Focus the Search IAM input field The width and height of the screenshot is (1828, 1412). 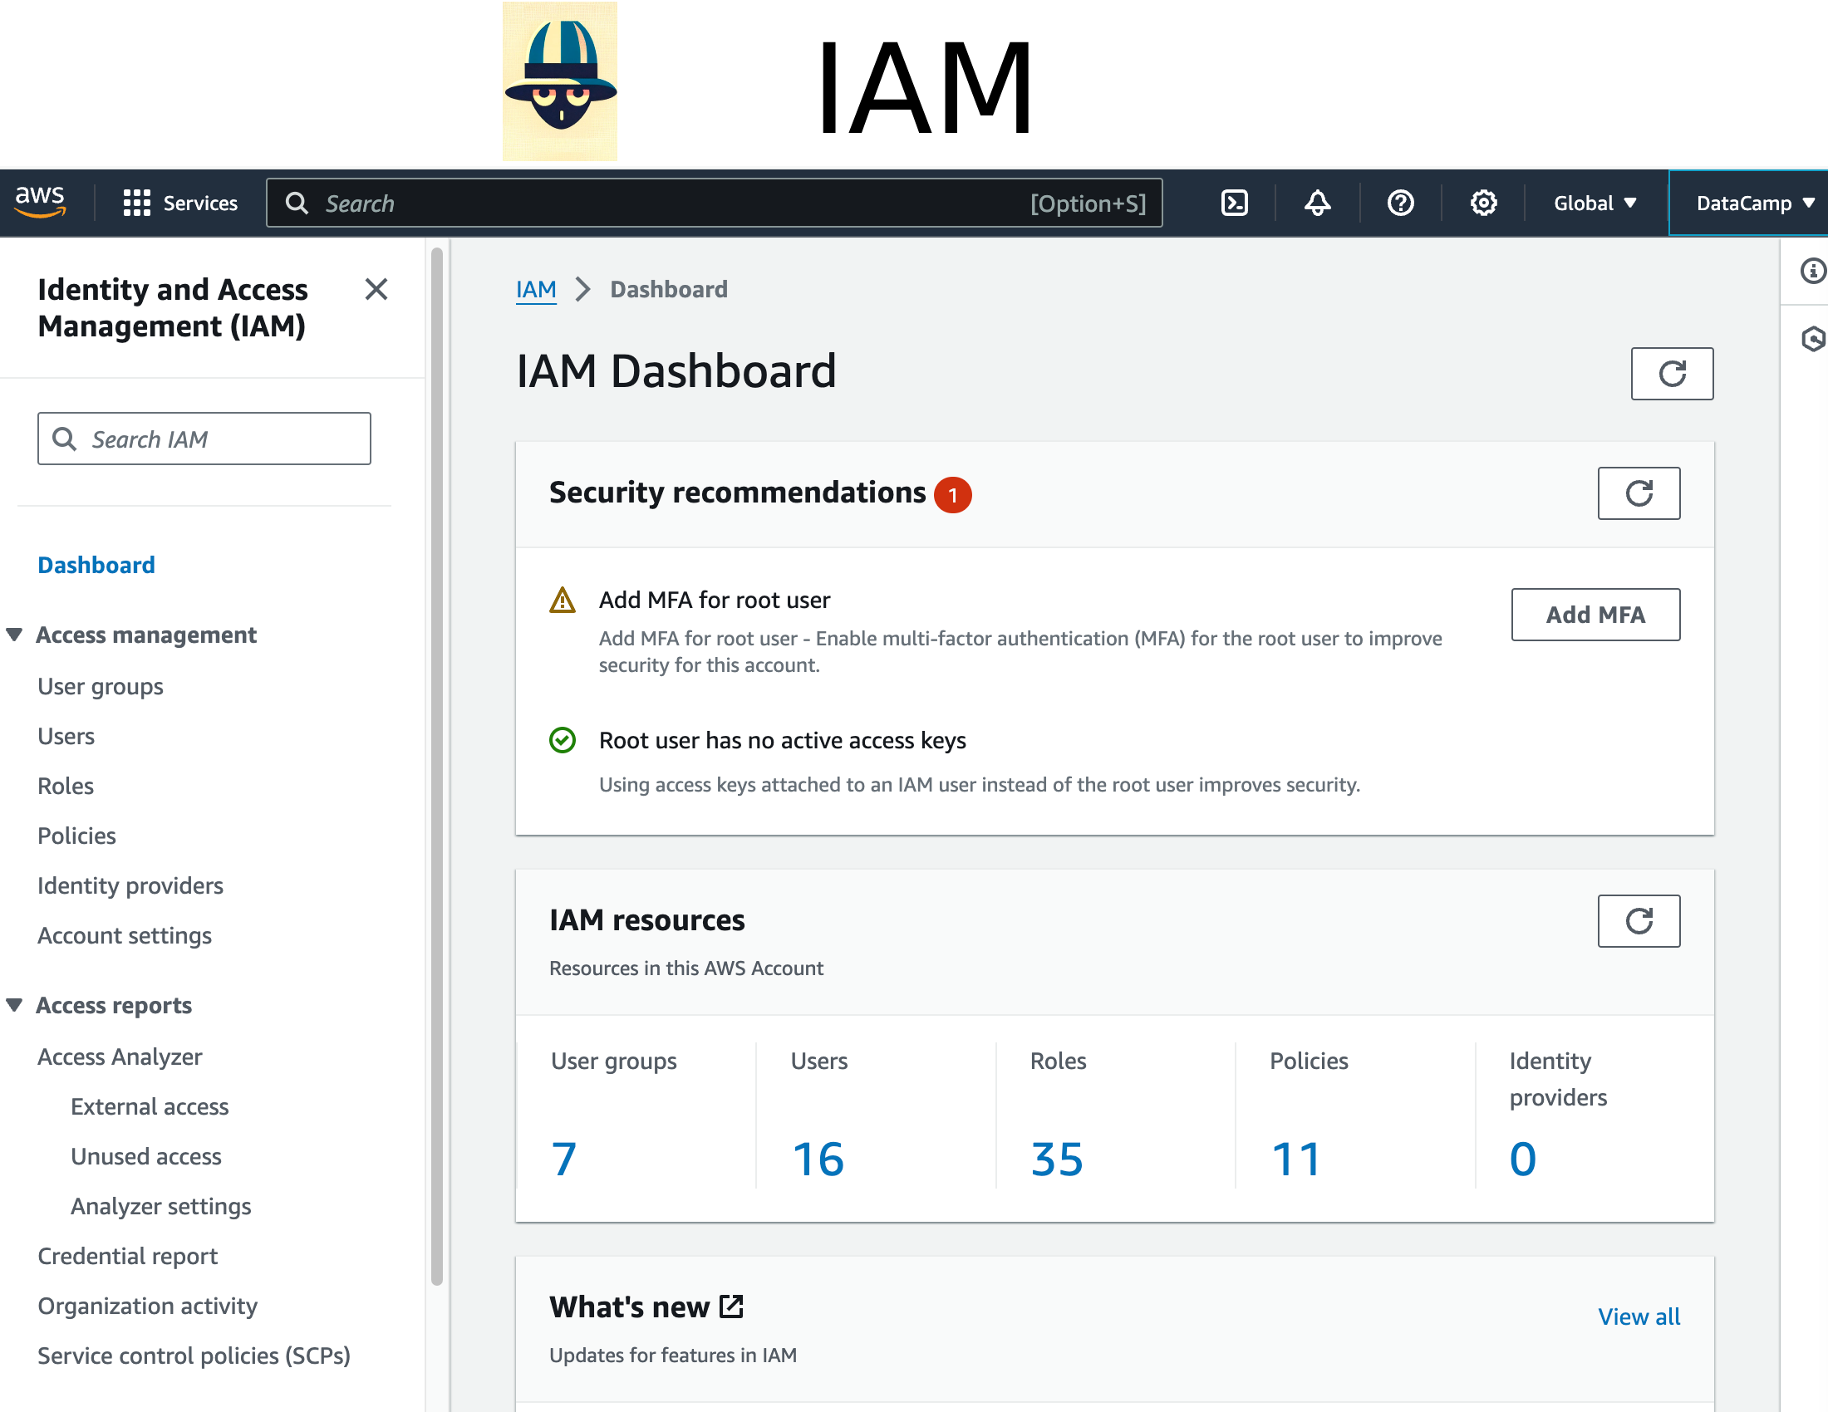pos(204,439)
